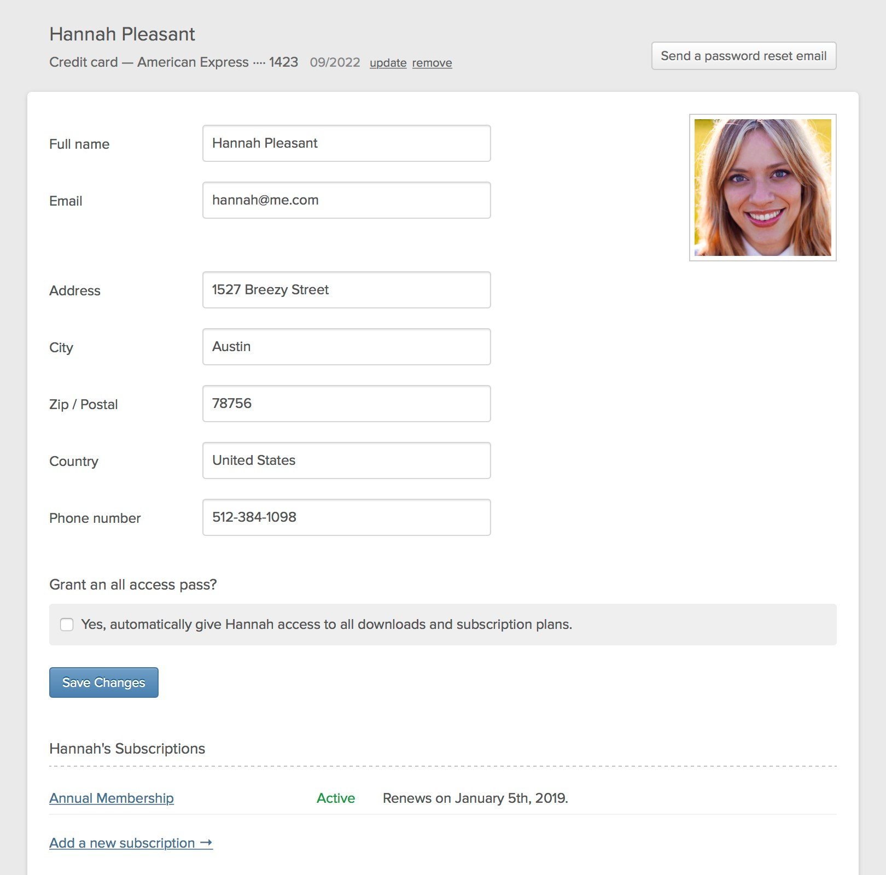Click the Credit card American Express 1423 text
The image size is (886, 875).
[x=174, y=62]
